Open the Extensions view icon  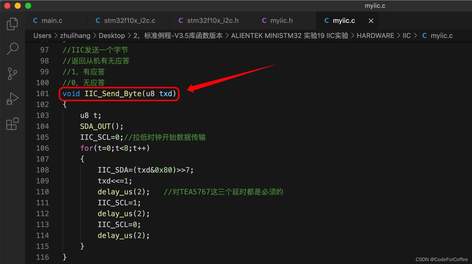(12, 124)
